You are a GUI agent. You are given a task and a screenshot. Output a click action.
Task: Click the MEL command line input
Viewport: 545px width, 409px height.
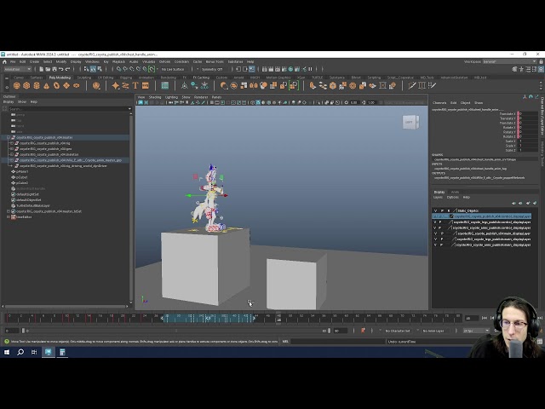[338, 342]
